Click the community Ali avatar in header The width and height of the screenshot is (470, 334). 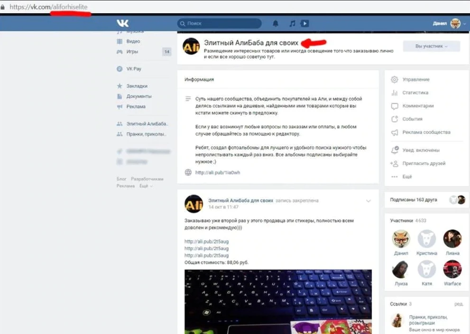point(191,46)
